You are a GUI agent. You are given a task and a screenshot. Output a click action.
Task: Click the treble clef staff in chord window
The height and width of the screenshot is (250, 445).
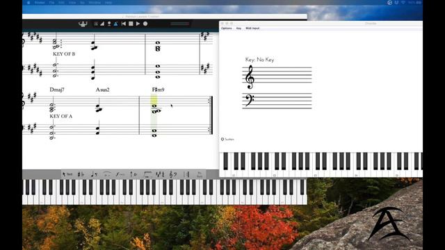point(277,75)
